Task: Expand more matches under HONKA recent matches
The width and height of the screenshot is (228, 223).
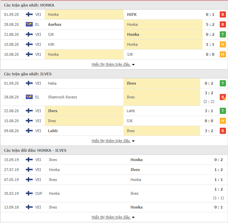Action: click(x=113, y=64)
